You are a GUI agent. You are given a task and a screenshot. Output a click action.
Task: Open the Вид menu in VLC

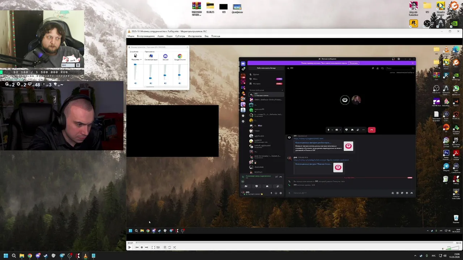click(x=206, y=36)
